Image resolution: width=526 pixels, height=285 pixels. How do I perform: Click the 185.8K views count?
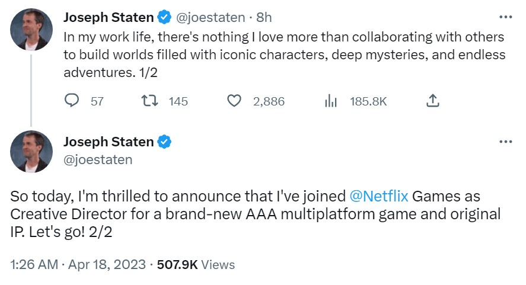(x=368, y=101)
